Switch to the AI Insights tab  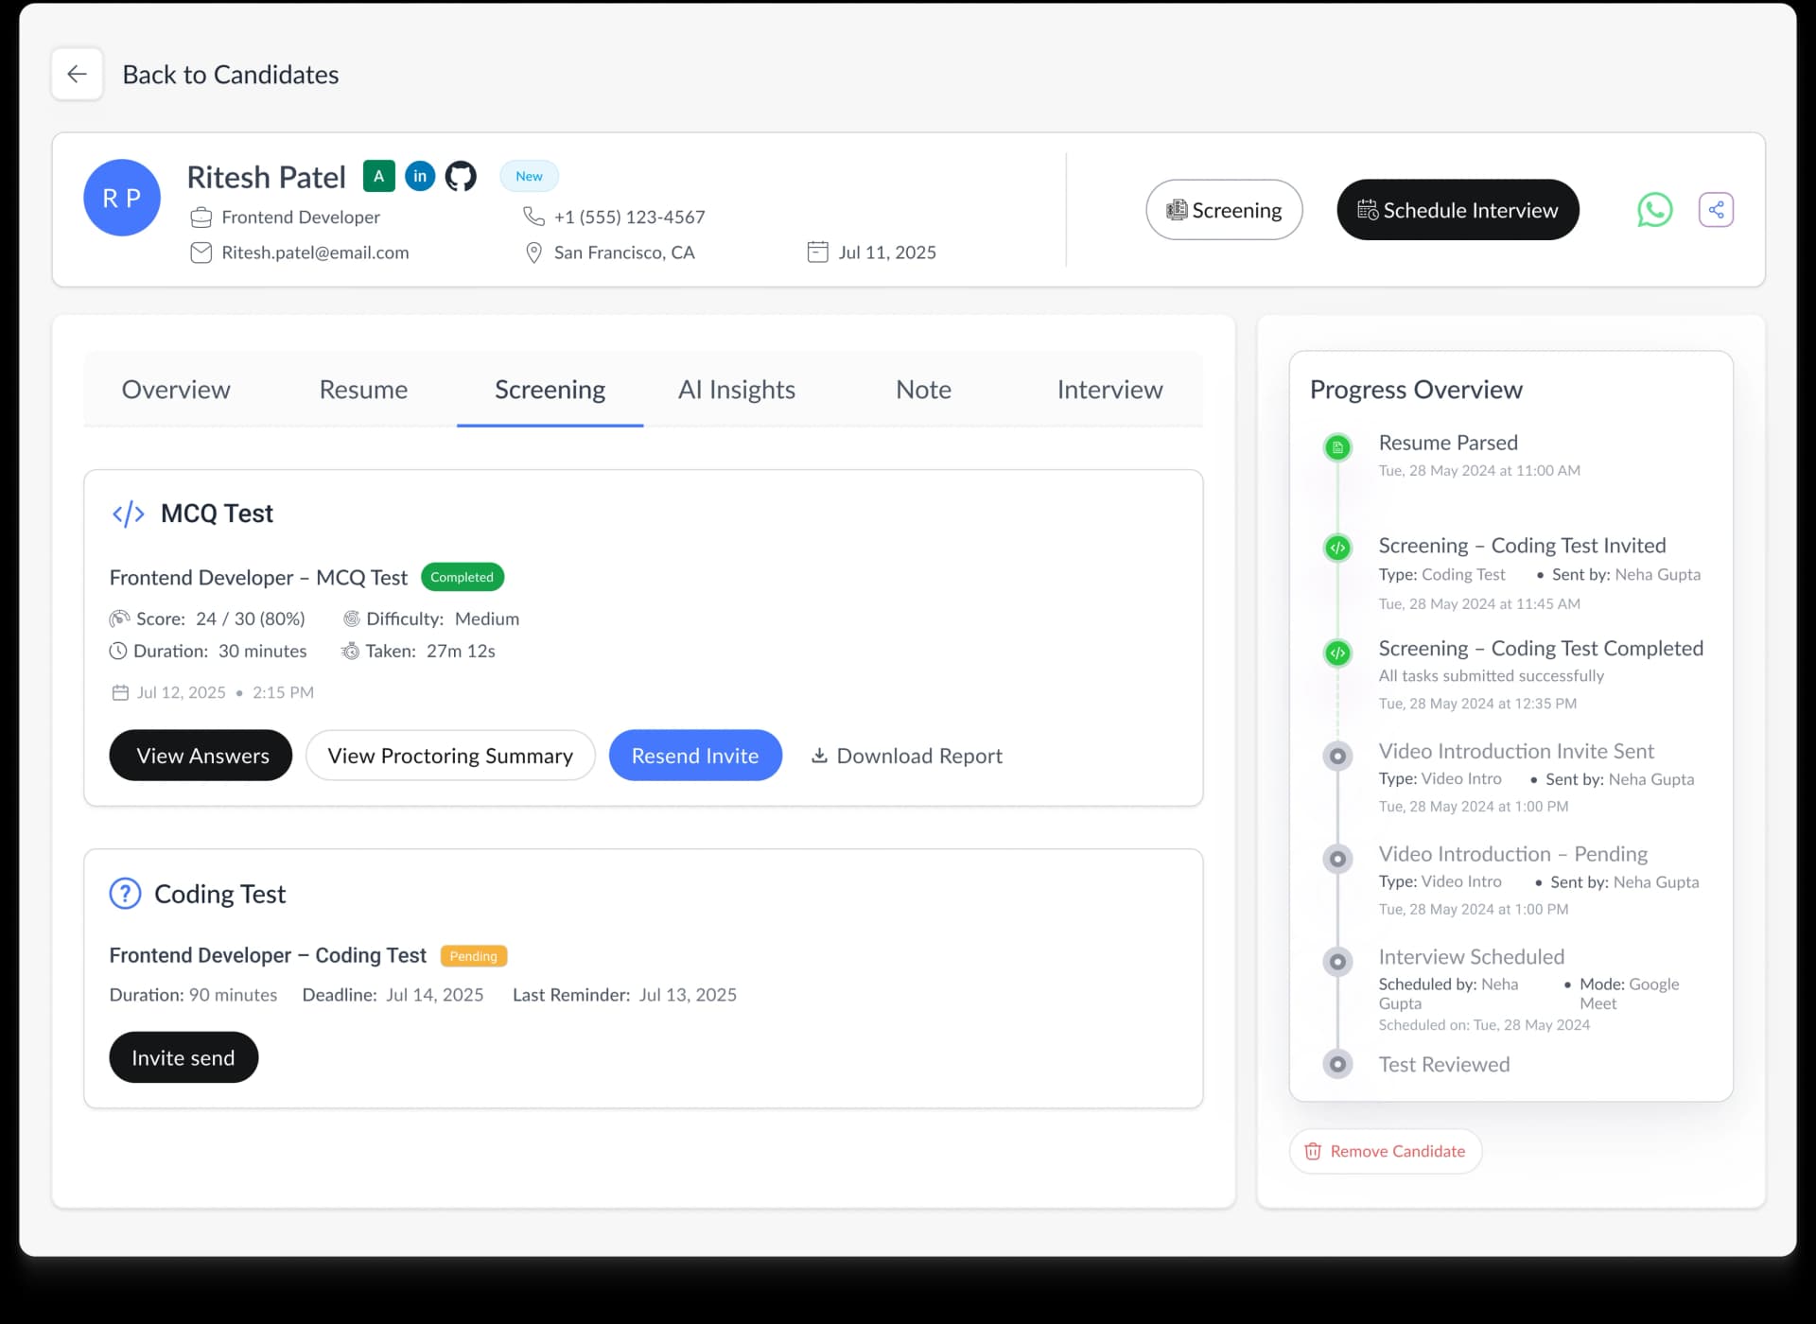[737, 390]
